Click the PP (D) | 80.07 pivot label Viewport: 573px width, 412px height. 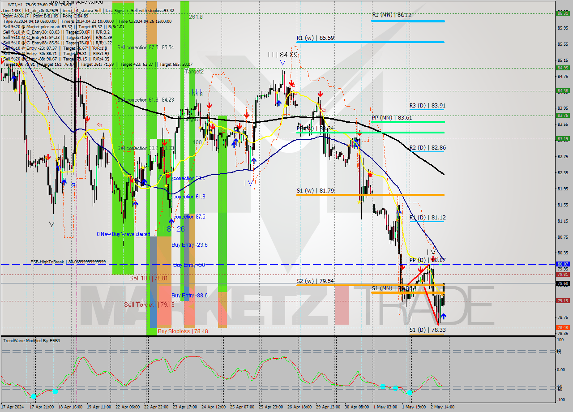(428, 260)
